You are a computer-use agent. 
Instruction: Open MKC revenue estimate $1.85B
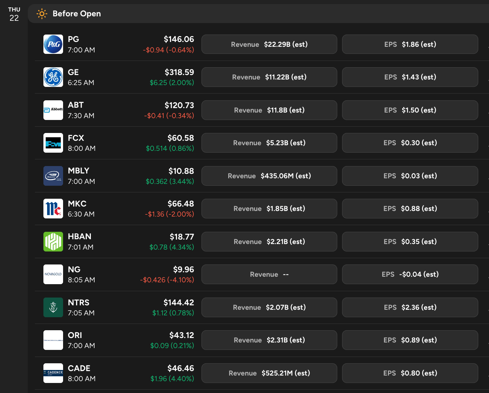coord(269,208)
